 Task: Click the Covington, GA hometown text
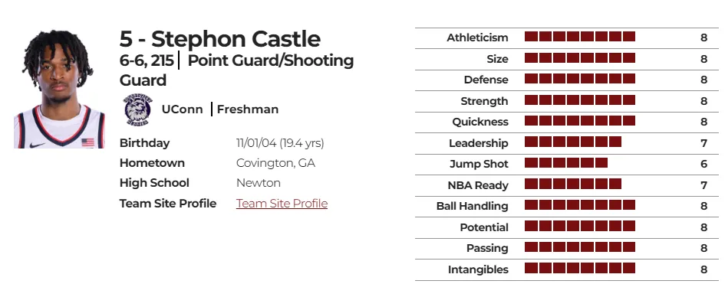click(x=275, y=163)
